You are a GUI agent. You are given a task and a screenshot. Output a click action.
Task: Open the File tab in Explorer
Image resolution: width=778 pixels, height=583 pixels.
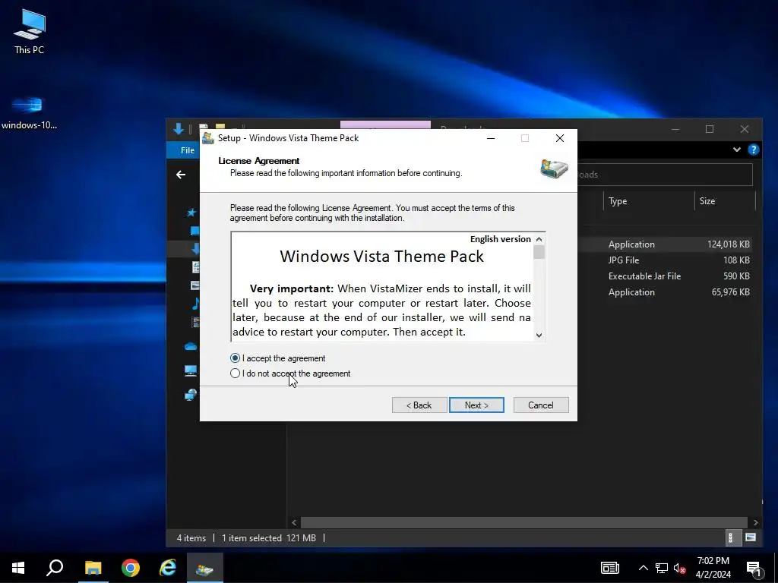(x=188, y=150)
